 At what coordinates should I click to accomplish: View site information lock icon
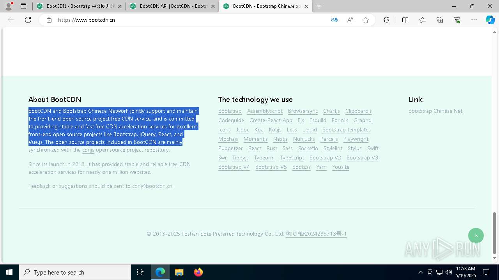click(49, 20)
